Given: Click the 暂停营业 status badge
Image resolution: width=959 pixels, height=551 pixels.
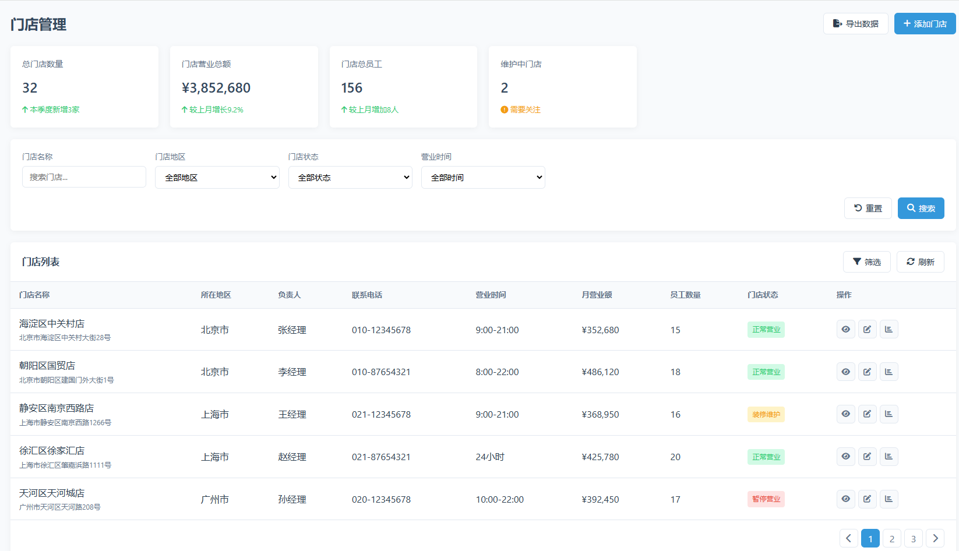Looking at the screenshot, I should pyautogui.click(x=766, y=499).
